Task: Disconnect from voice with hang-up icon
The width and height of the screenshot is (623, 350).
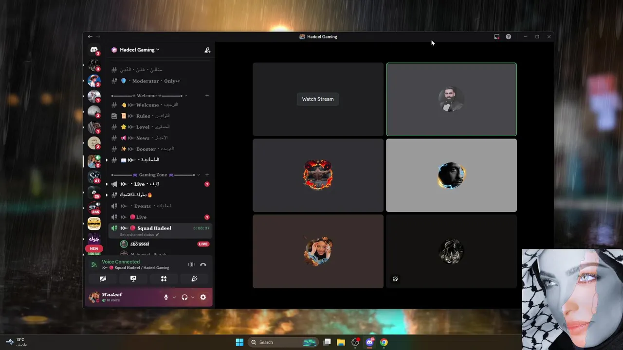Action: (203, 264)
